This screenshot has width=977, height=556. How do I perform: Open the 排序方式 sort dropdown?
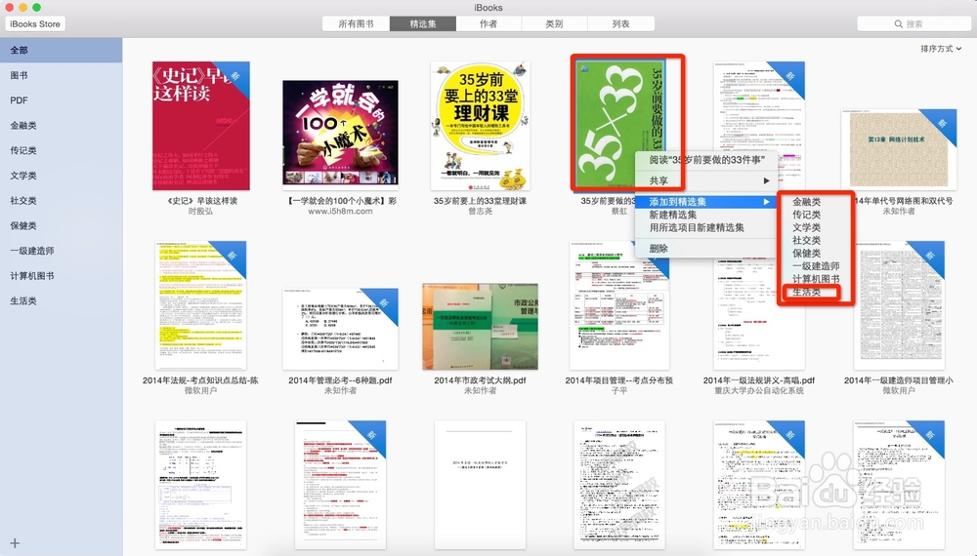(941, 49)
